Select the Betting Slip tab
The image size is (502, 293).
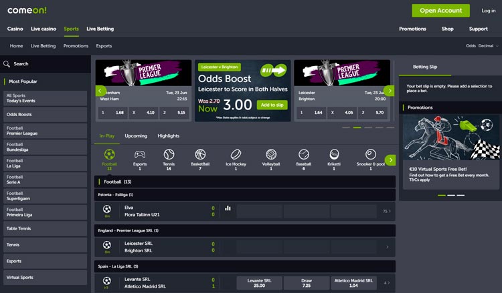pyautogui.click(x=425, y=67)
